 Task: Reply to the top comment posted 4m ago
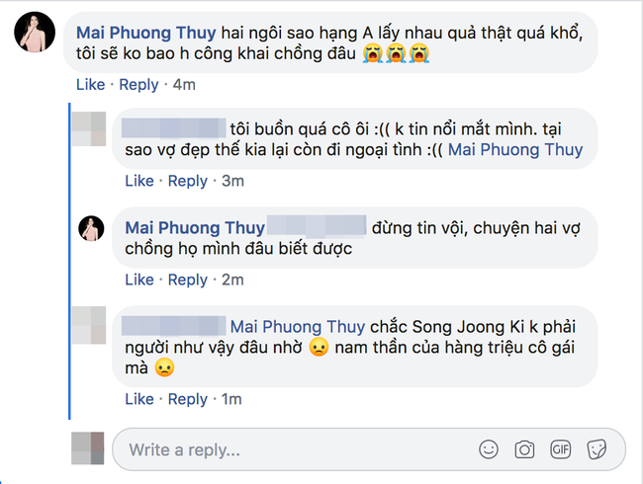coord(138,85)
